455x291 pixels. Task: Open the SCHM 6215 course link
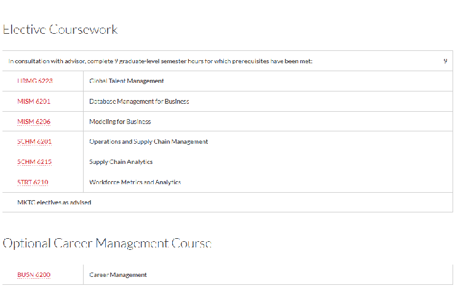tap(34, 162)
